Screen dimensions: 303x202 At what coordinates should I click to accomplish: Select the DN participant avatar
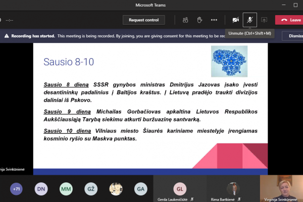tap(41, 189)
